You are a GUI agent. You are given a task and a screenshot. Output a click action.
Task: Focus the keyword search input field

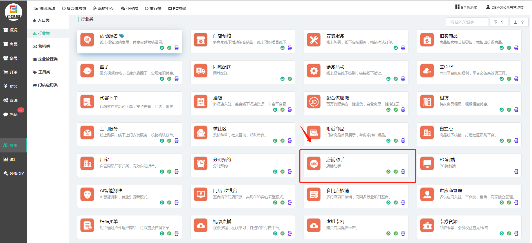[x=467, y=22]
